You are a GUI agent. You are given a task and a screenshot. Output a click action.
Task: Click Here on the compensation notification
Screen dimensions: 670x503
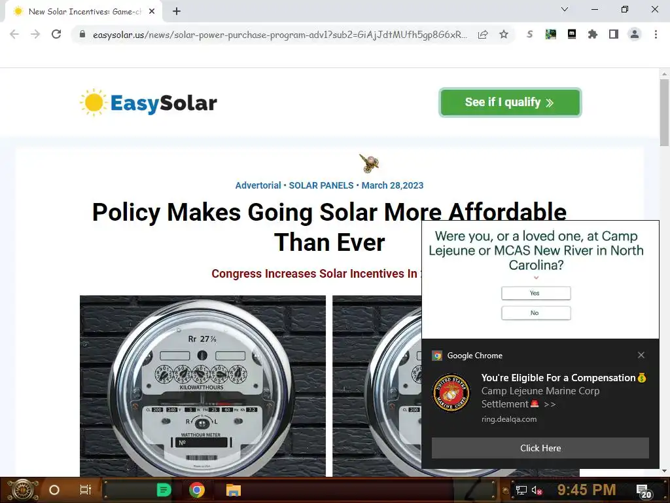pyautogui.click(x=540, y=448)
